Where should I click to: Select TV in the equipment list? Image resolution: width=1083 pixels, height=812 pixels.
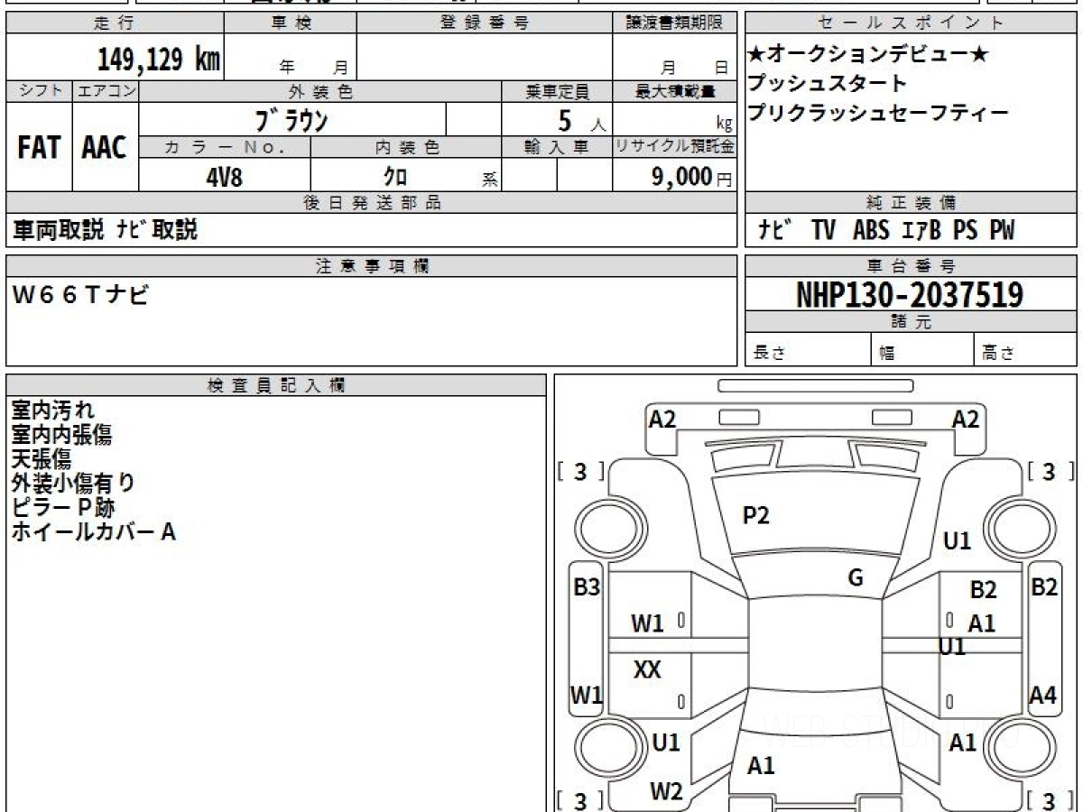point(823,230)
